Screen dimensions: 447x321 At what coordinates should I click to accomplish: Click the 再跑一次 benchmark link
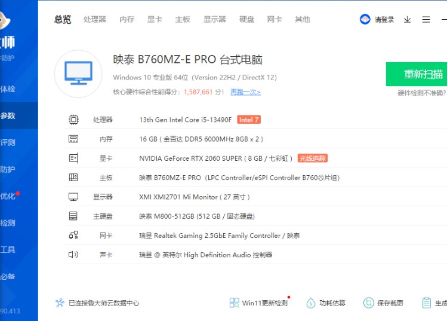coord(245,92)
